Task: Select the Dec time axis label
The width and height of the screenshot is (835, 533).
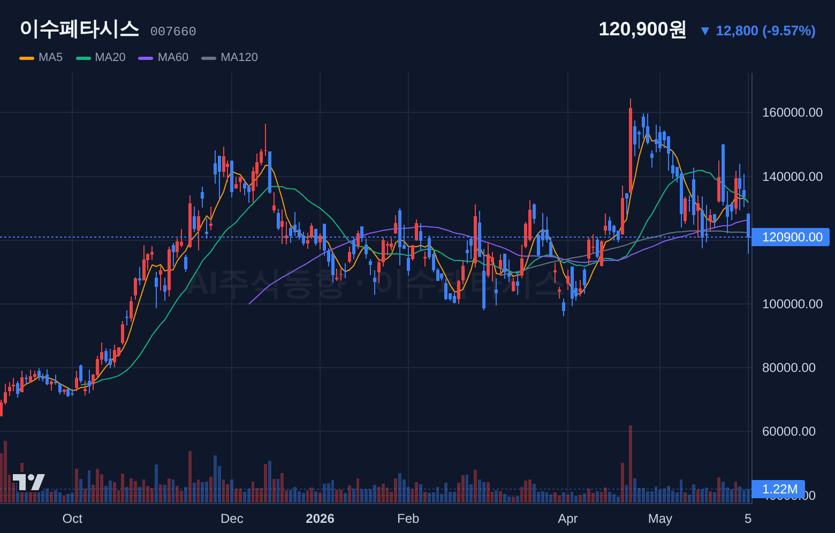Action: [232, 519]
